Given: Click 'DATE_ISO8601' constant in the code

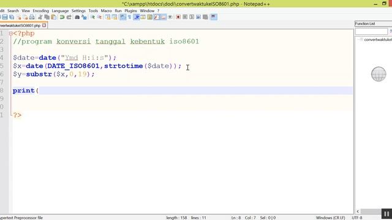Looking at the screenshot, I should point(73,66).
